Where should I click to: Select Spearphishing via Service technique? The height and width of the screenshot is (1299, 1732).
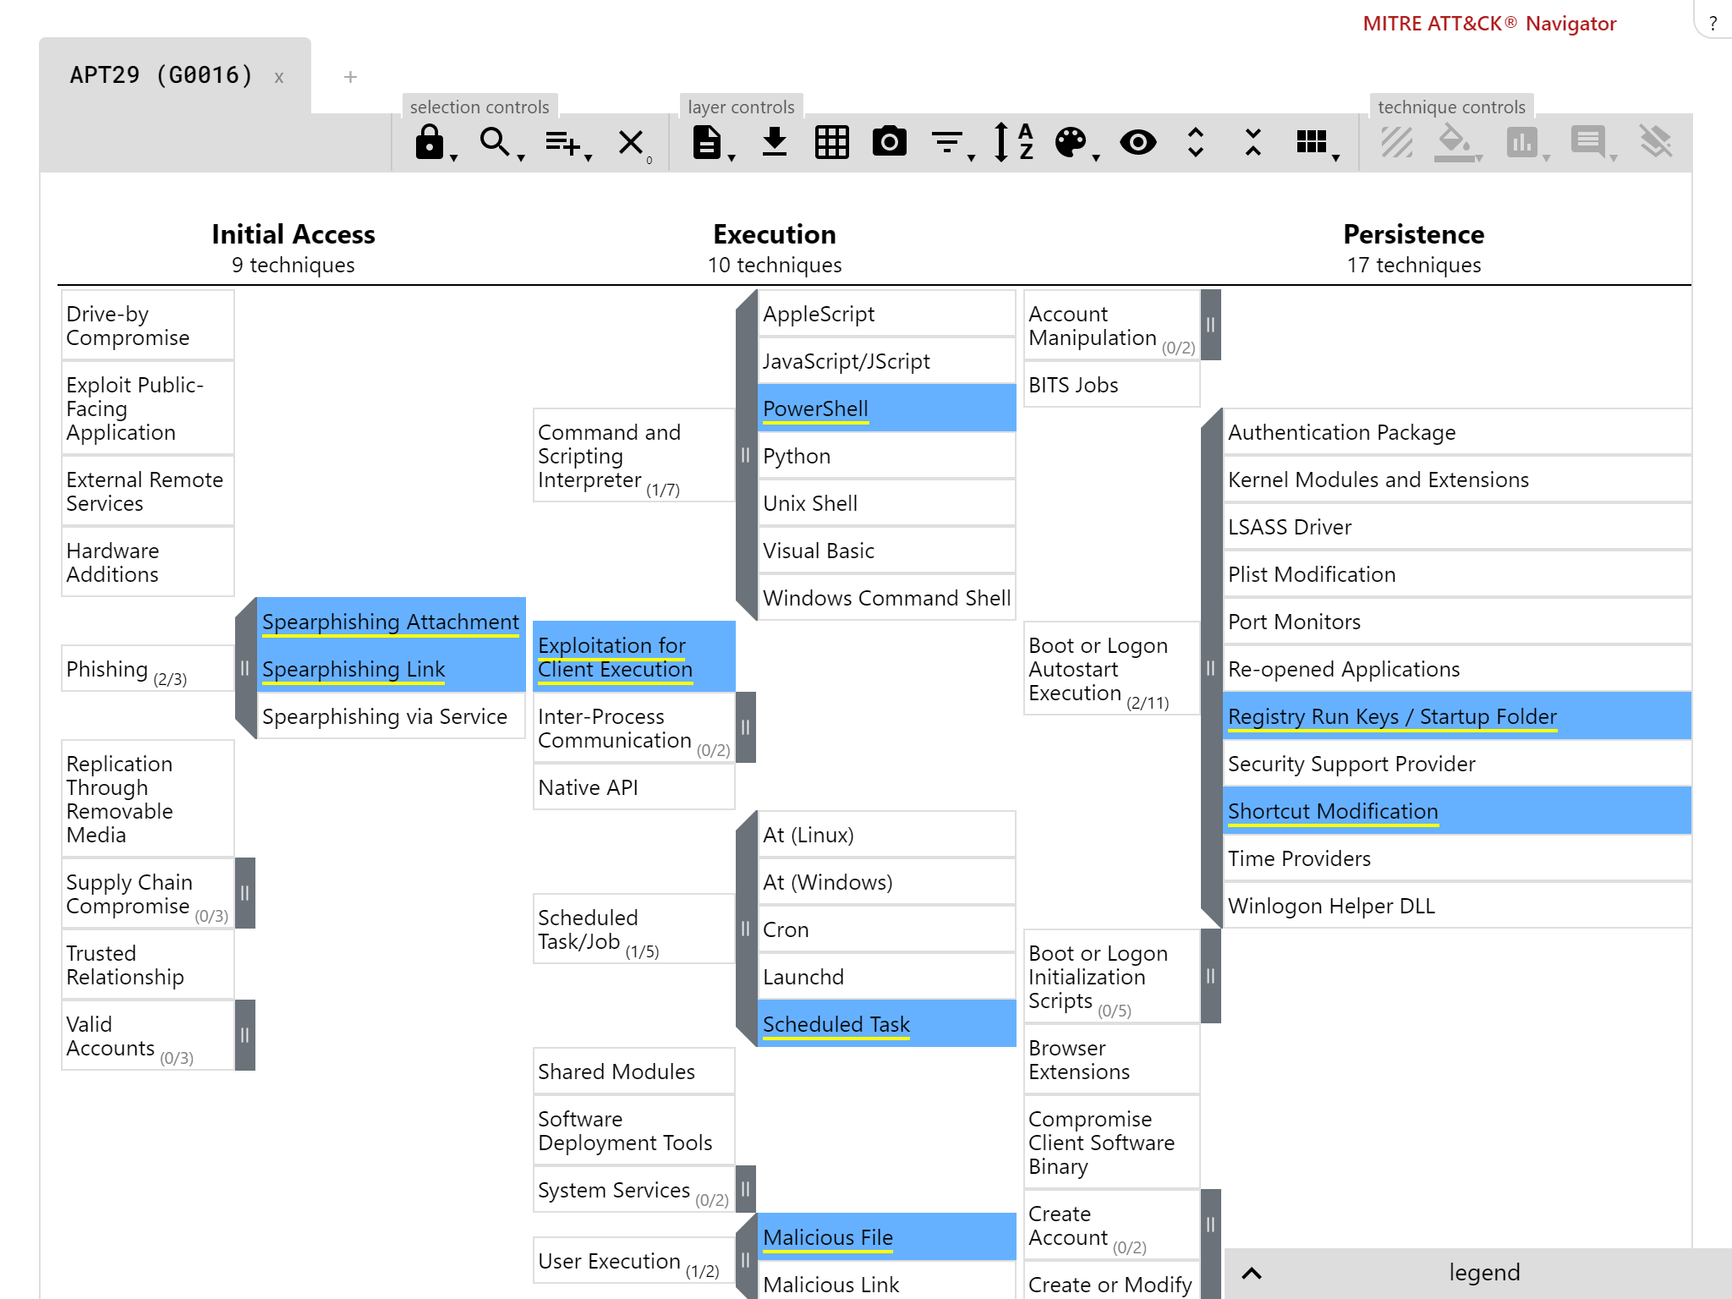tap(391, 716)
